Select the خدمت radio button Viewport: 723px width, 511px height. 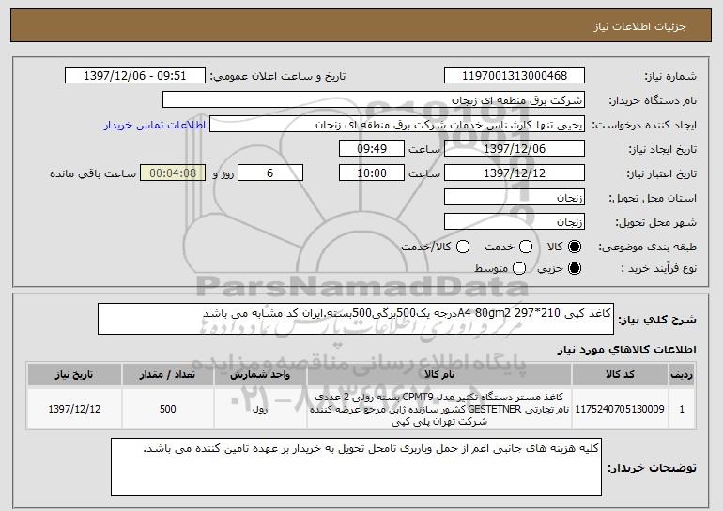tap(526, 247)
